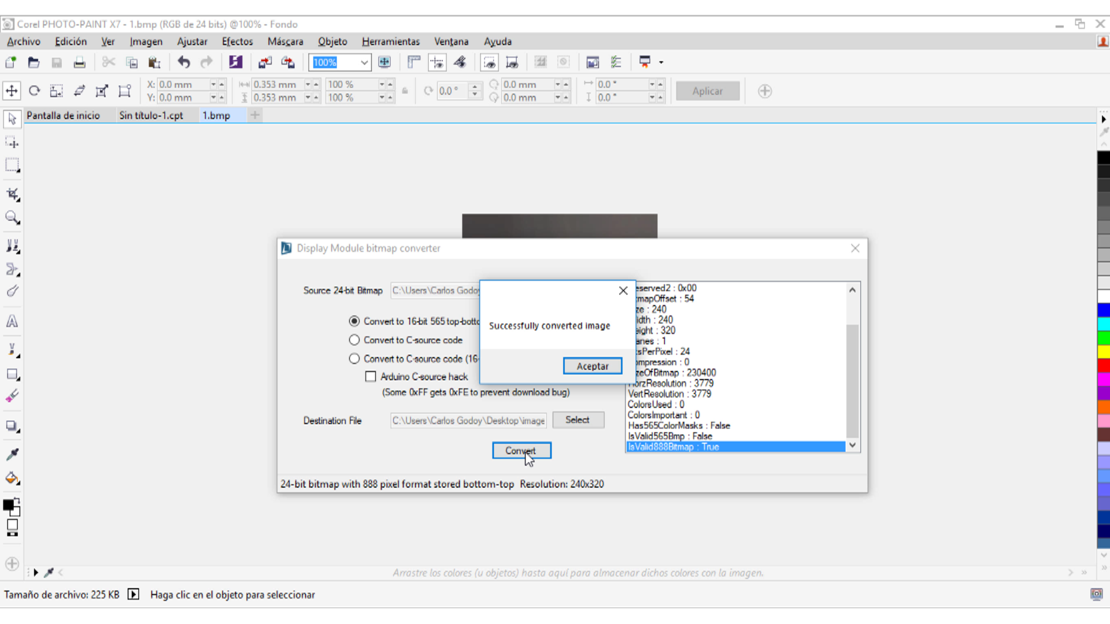Image resolution: width=1110 pixels, height=624 pixels.
Task: Select the Zoom magnifier tool
Action: (12, 218)
